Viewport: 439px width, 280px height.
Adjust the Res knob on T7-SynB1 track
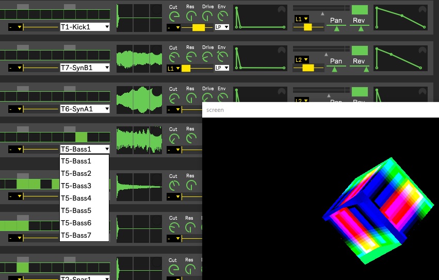pyautogui.click(x=191, y=57)
